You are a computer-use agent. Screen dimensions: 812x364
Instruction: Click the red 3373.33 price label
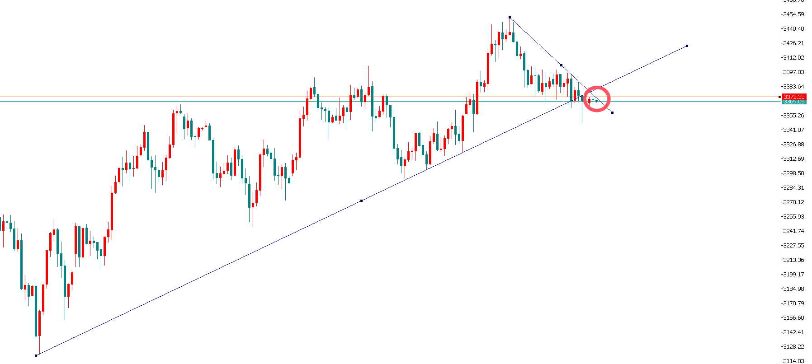tap(794, 97)
